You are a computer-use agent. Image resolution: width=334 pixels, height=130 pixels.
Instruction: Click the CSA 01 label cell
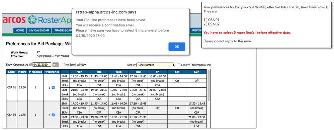tap(11, 87)
